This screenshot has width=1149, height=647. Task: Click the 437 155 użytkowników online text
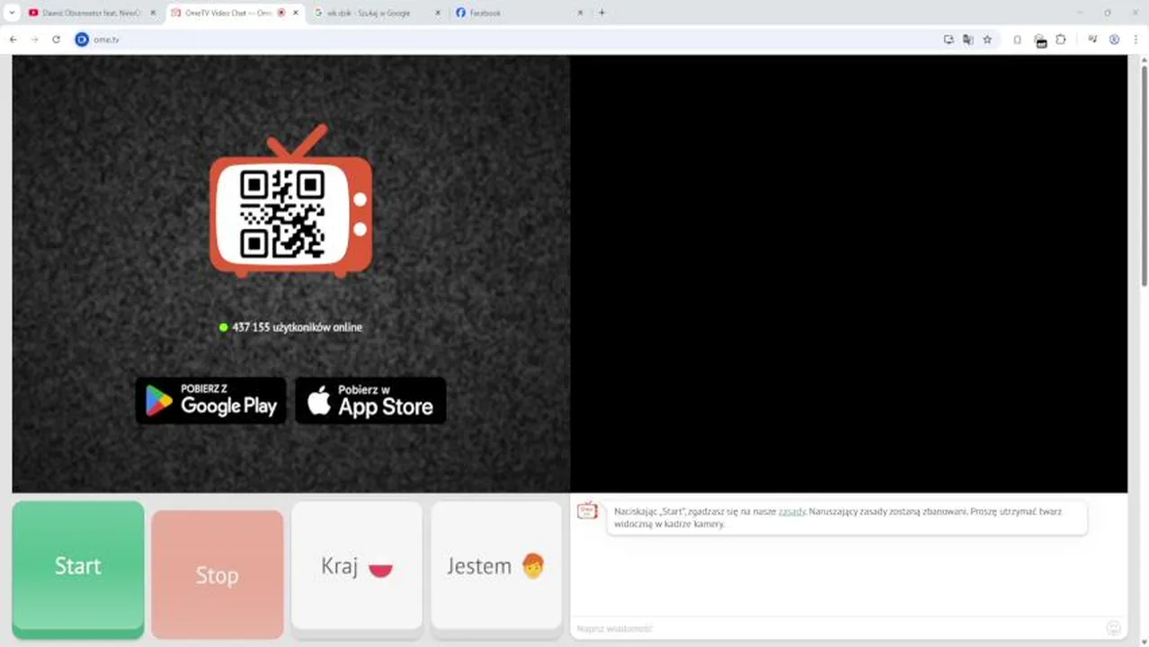tap(297, 327)
